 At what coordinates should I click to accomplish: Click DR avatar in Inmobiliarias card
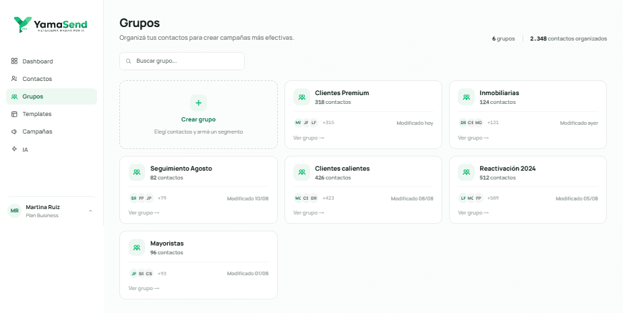463,123
